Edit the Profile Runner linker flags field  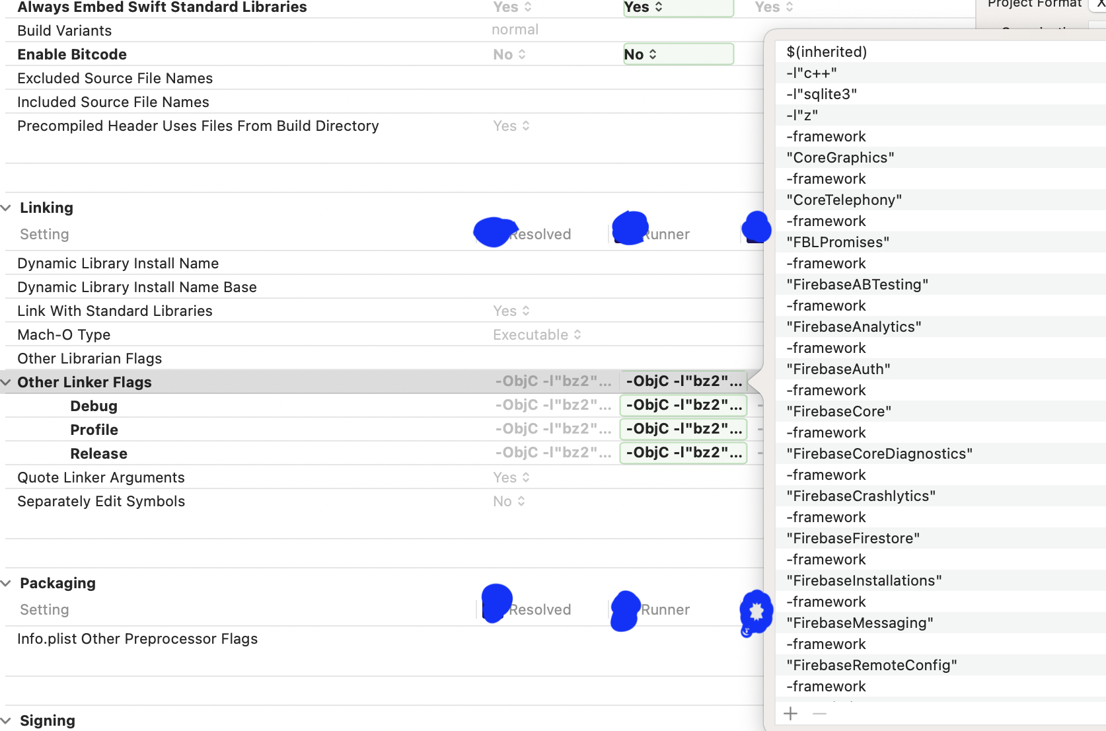tap(683, 429)
